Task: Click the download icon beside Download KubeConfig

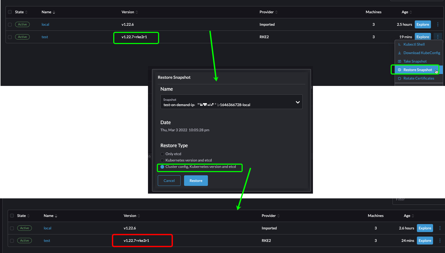Action: [x=400, y=53]
